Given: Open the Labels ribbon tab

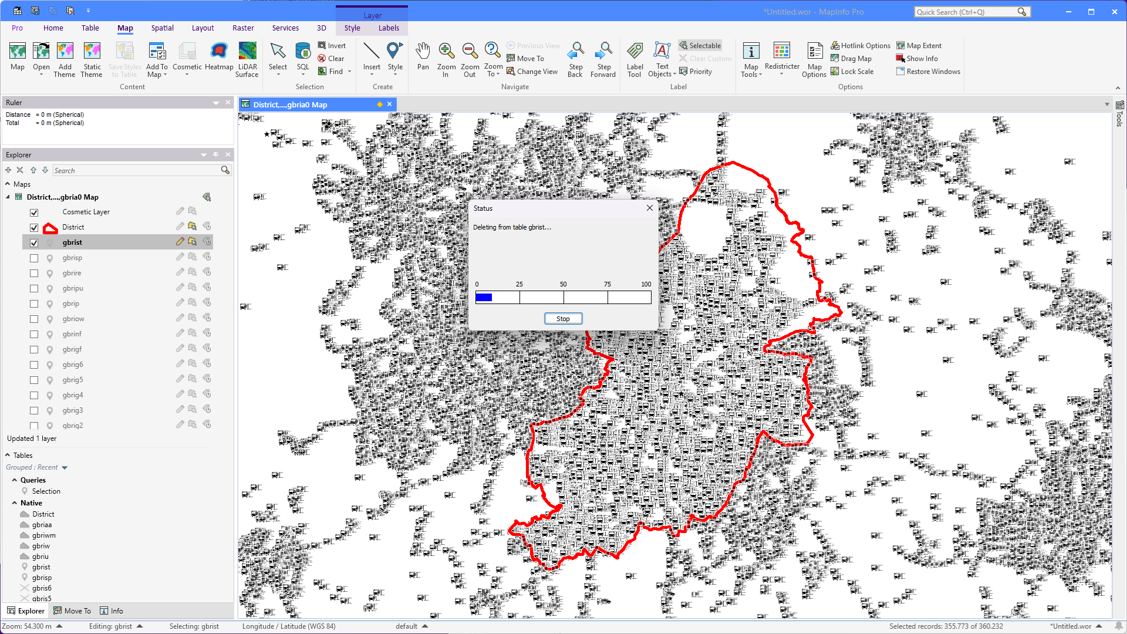Looking at the screenshot, I should [389, 28].
